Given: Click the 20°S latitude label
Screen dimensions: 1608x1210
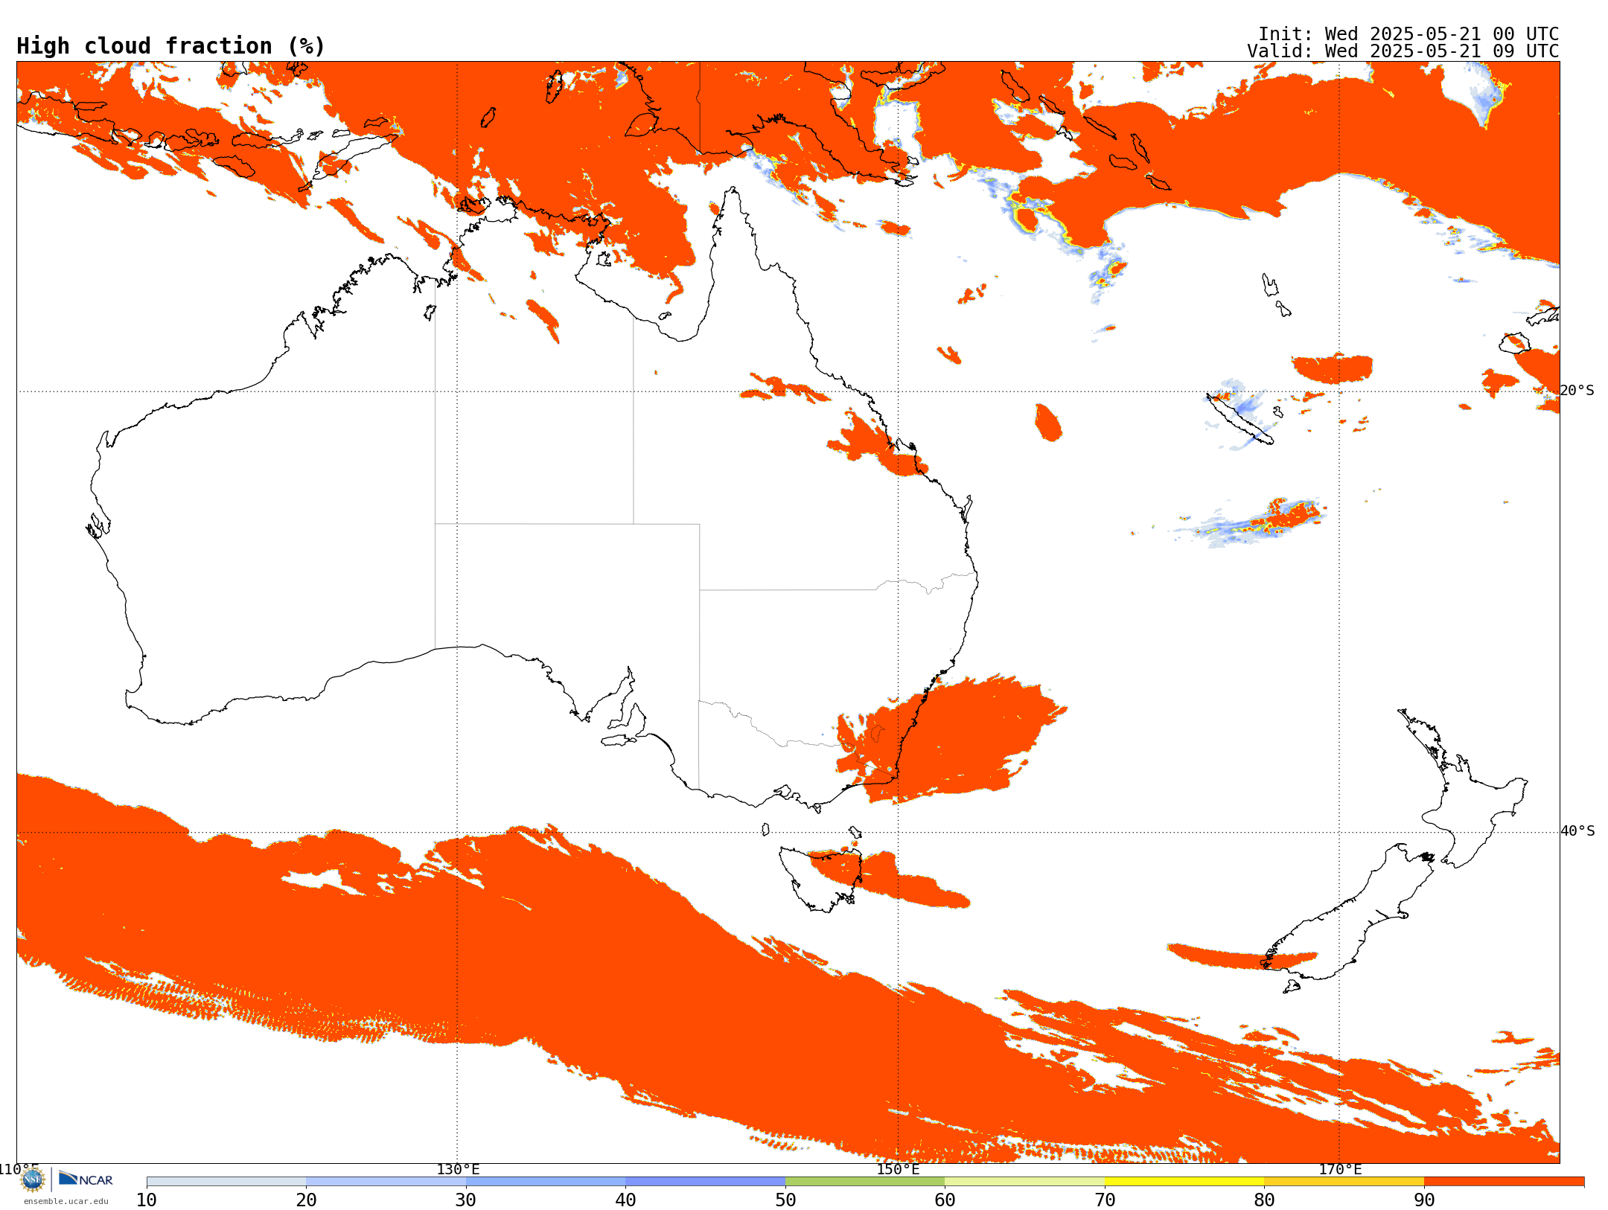Looking at the screenshot, I should 1577,390.
